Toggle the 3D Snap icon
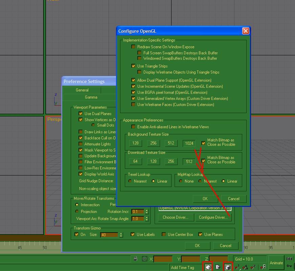Viewport: 295px width, 271px height. point(237,267)
